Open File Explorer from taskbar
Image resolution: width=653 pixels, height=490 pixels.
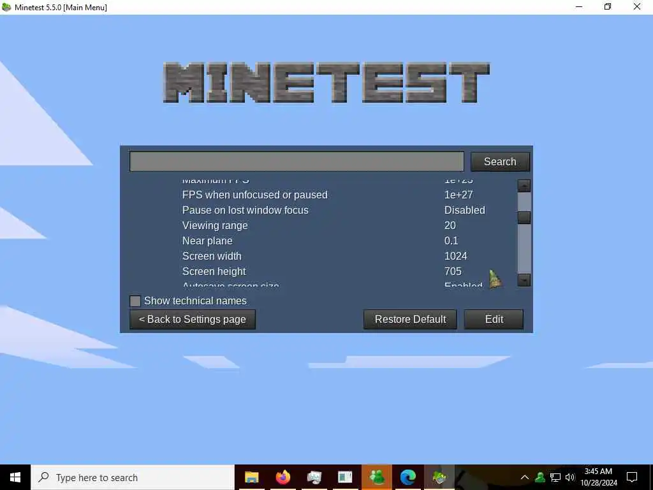click(x=251, y=477)
